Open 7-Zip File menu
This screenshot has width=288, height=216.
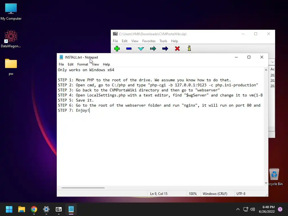(x=115, y=41)
